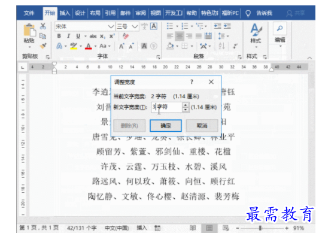Toggle Character Shading icon
Screen dimensions: 319x233
tap(144, 46)
